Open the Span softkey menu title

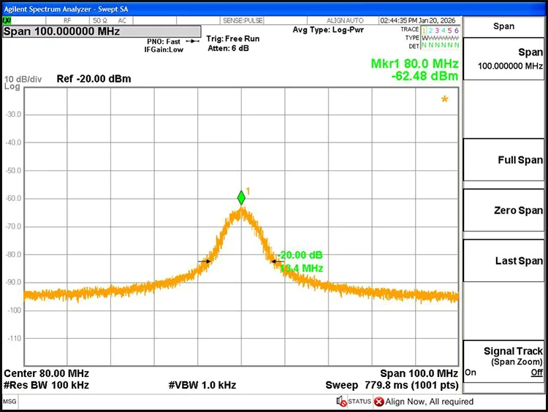click(x=503, y=26)
